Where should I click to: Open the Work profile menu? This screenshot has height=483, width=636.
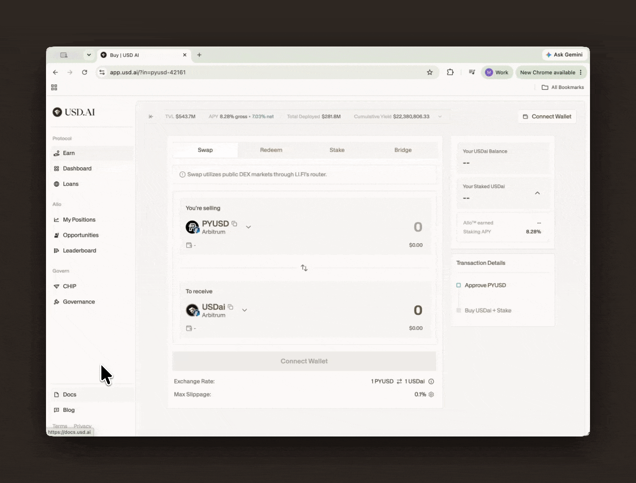click(x=497, y=72)
